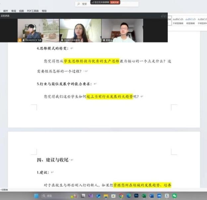
Task: Select the long-haired woman's video tile
Action: pos(80,30)
